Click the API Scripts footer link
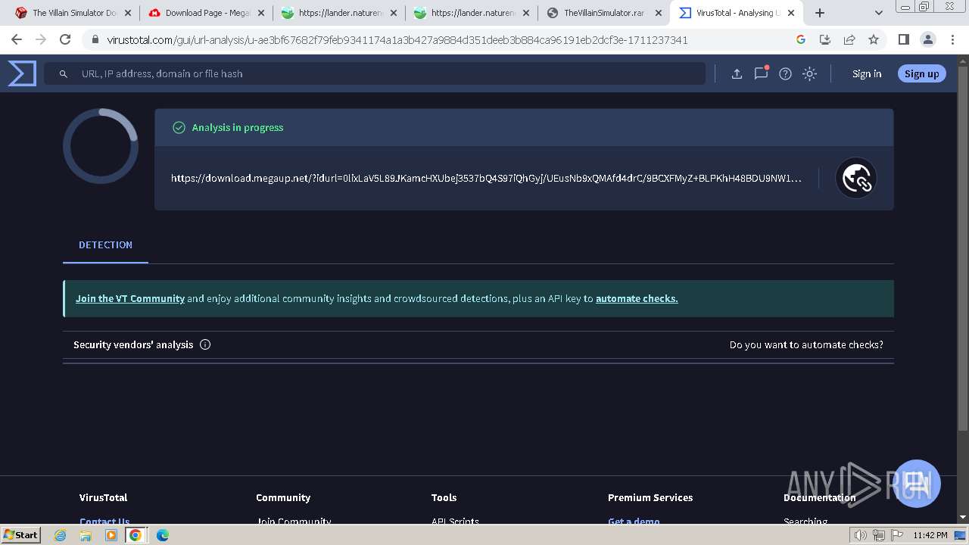 (455, 521)
